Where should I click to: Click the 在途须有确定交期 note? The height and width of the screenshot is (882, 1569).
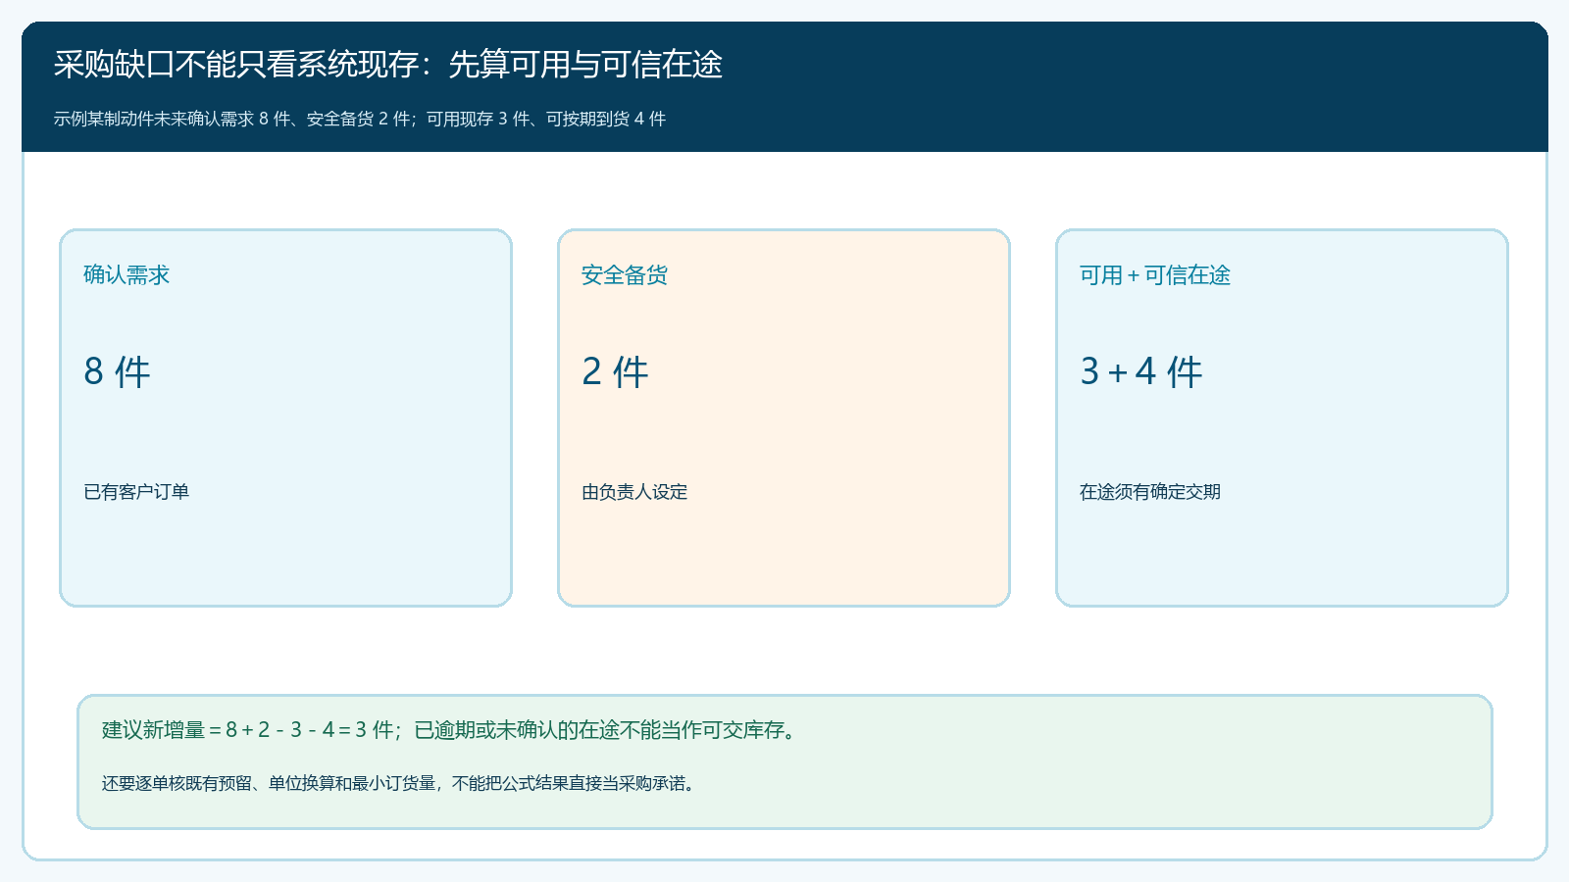click(x=1150, y=492)
